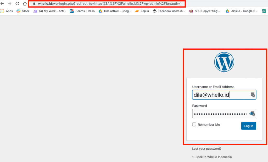Image resolution: width=268 pixels, height=162 pixels.
Task: Follow the Back to Whello Indonesia link
Action: pyautogui.click(x=211, y=157)
